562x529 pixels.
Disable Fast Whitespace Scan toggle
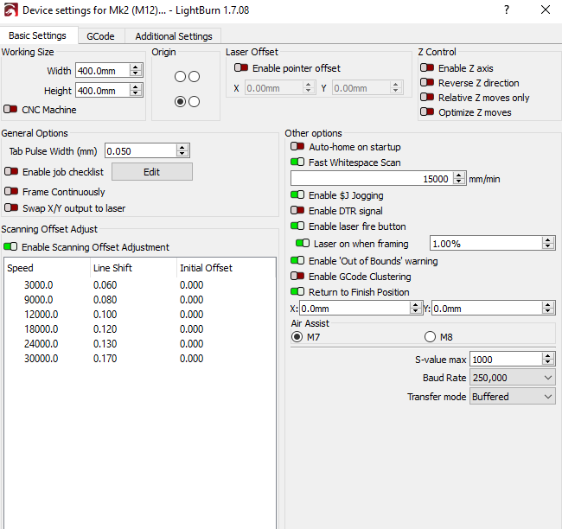pyautogui.click(x=297, y=163)
